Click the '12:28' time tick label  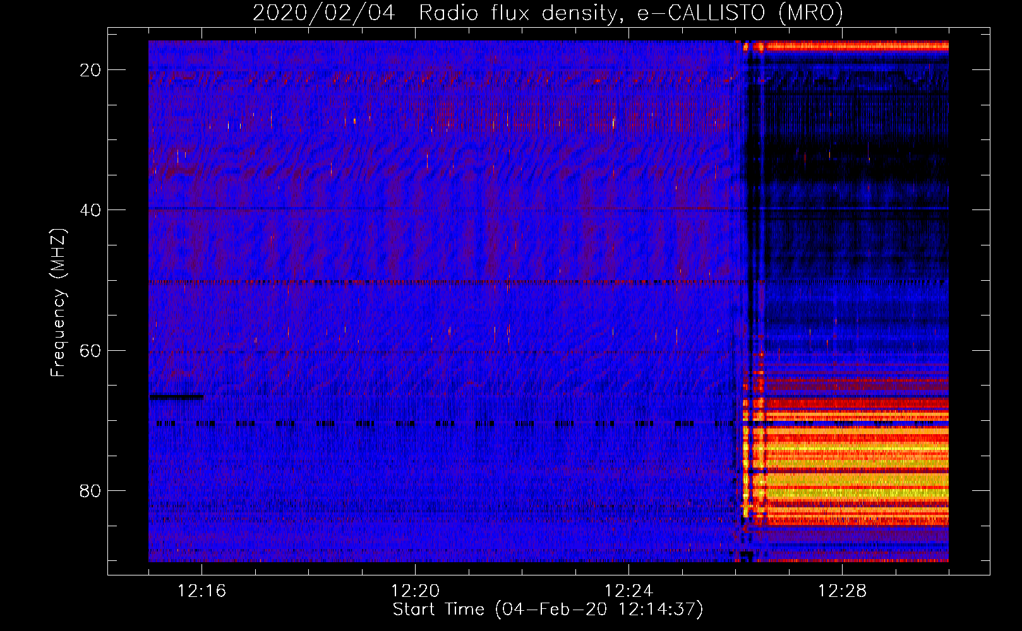pos(842,591)
